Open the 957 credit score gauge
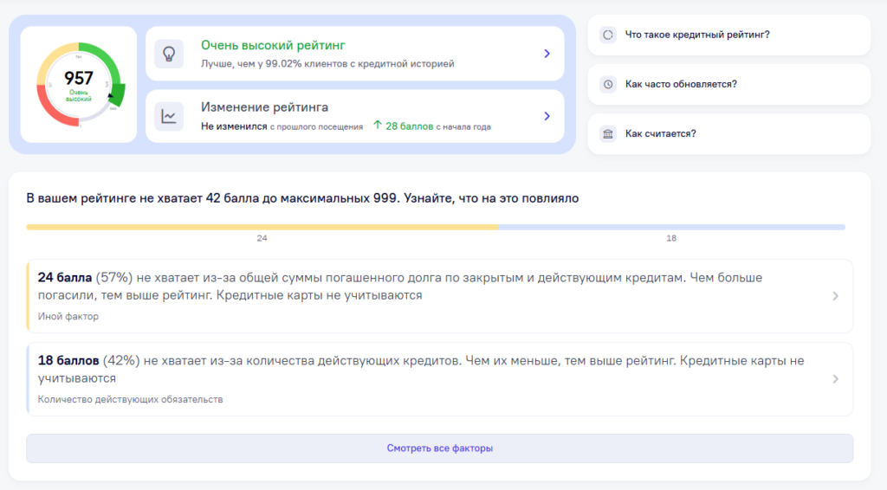This screenshot has width=887, height=490. coord(79,84)
